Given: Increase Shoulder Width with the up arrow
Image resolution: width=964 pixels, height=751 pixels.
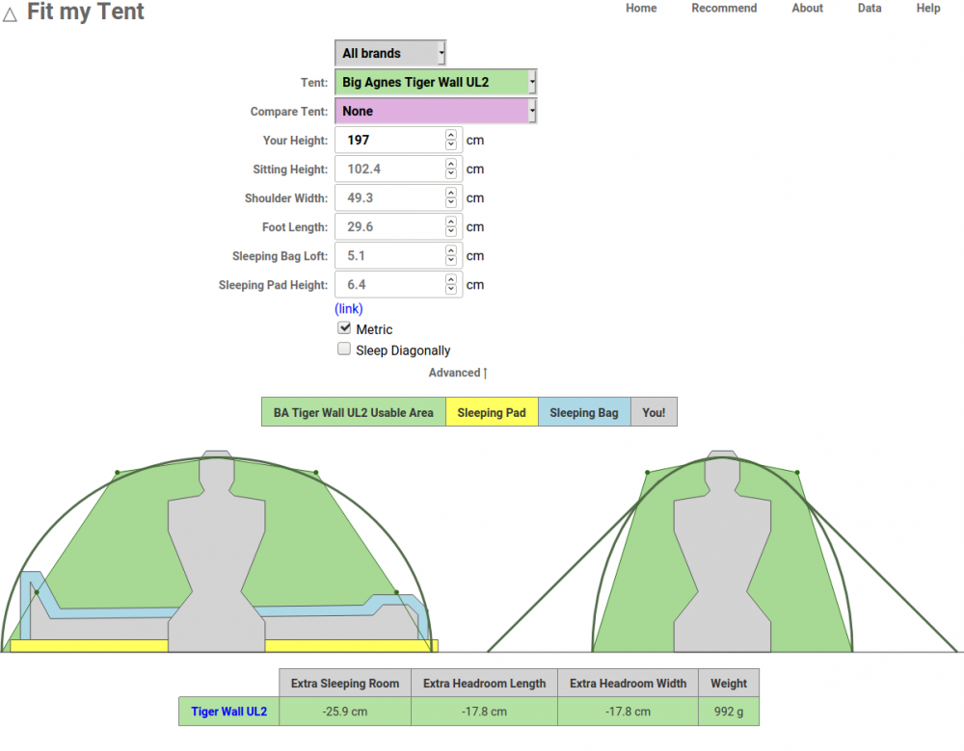Looking at the screenshot, I should pyautogui.click(x=450, y=193).
